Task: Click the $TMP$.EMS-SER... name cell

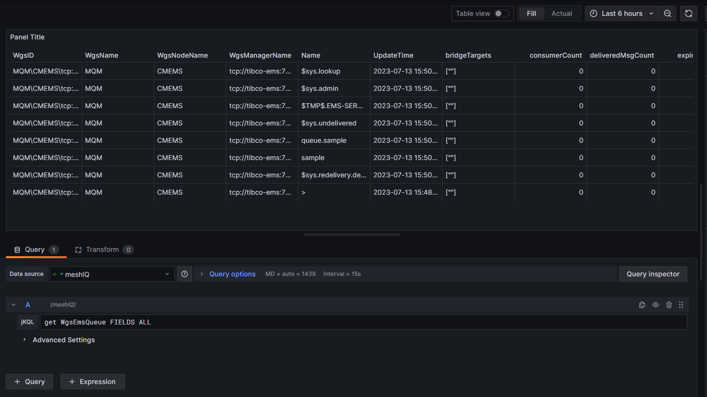Action: point(334,106)
